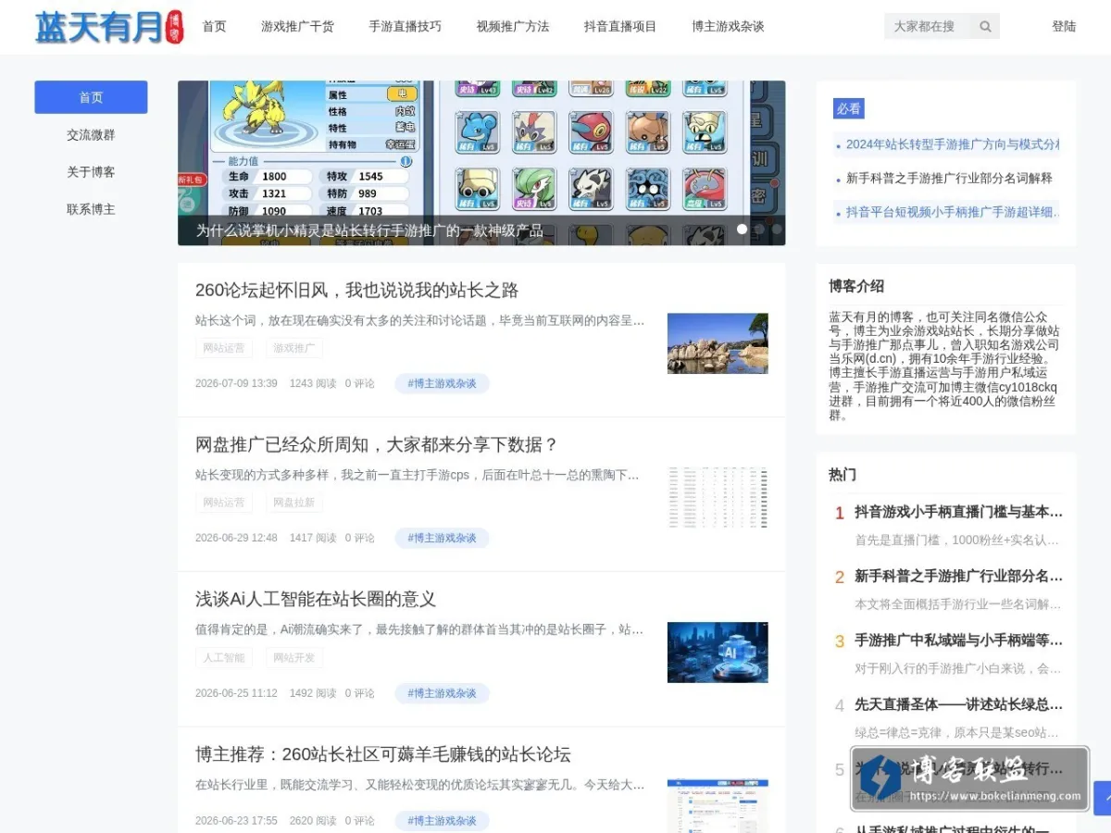Open must-read link 新手科普之手游推广行业部分名词解释
This screenshot has height=833, width=1111.
949,178
